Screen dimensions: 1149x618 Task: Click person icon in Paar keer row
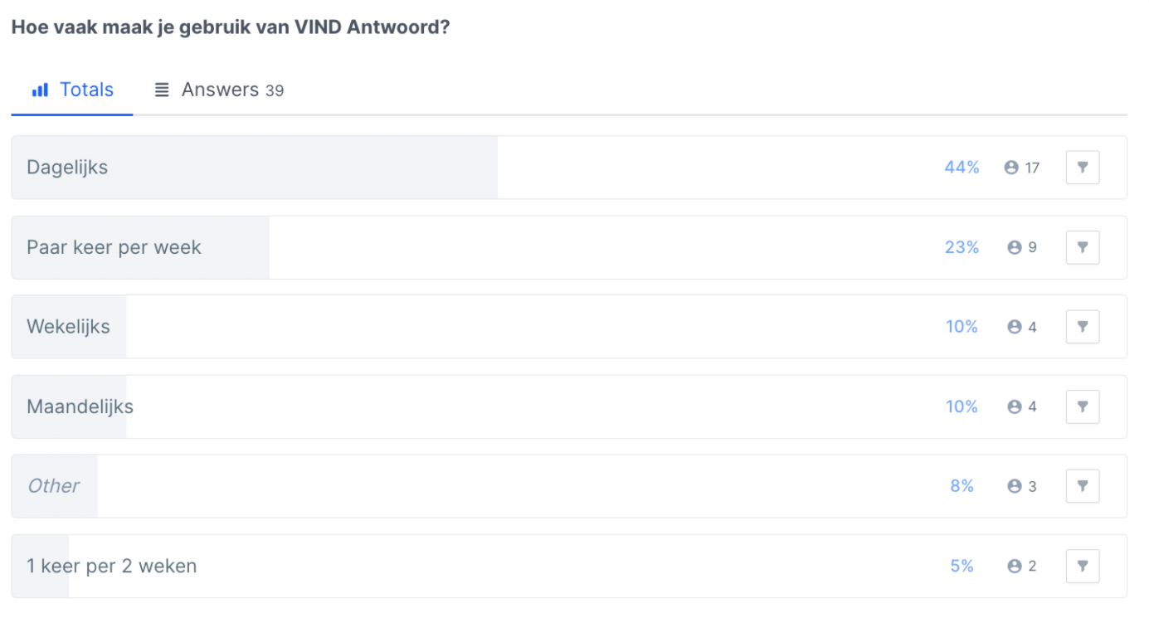tap(1014, 247)
